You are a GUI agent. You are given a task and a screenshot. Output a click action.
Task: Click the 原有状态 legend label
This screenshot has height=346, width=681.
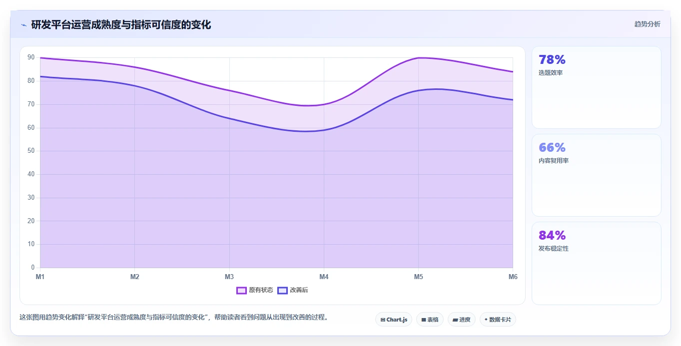261,290
